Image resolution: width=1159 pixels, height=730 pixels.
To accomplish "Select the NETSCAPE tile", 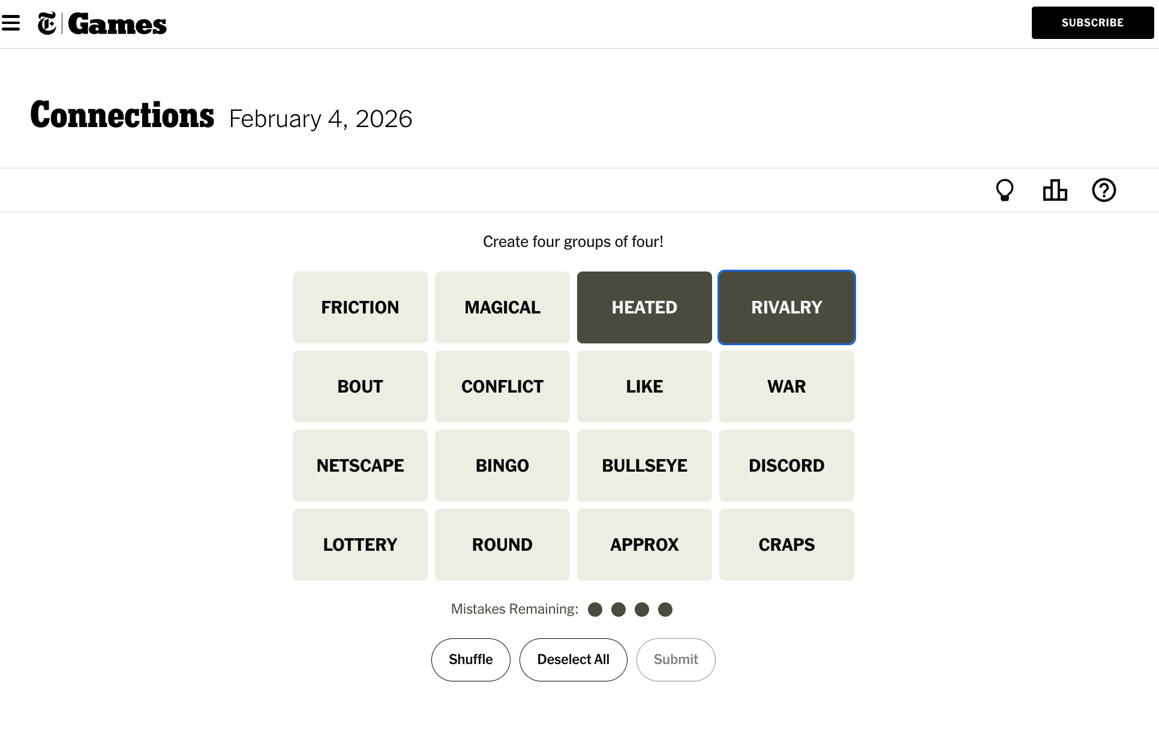I will tap(360, 466).
